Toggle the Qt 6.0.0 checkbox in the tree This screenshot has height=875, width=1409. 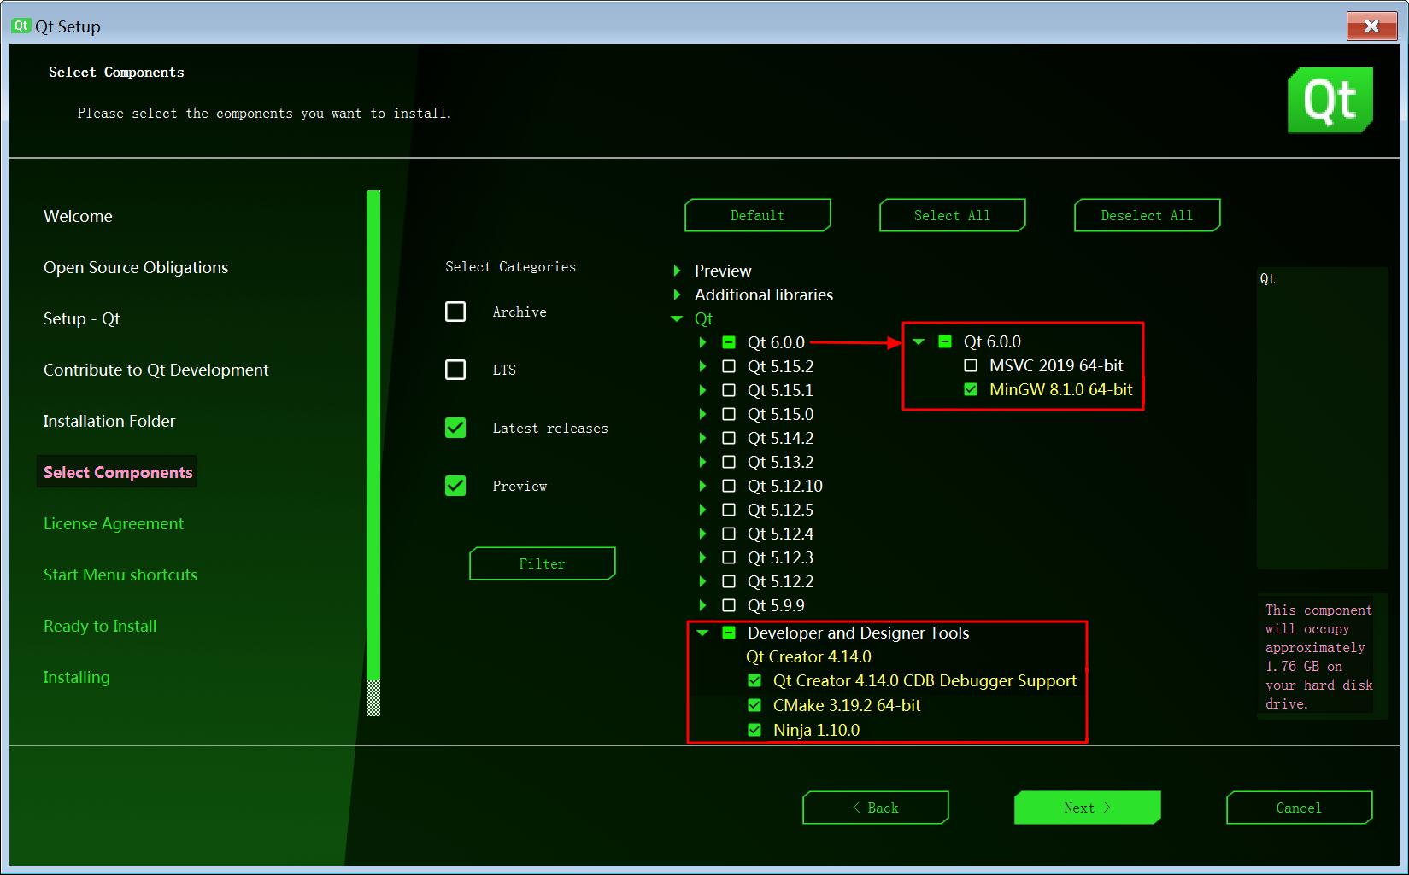pos(729,342)
